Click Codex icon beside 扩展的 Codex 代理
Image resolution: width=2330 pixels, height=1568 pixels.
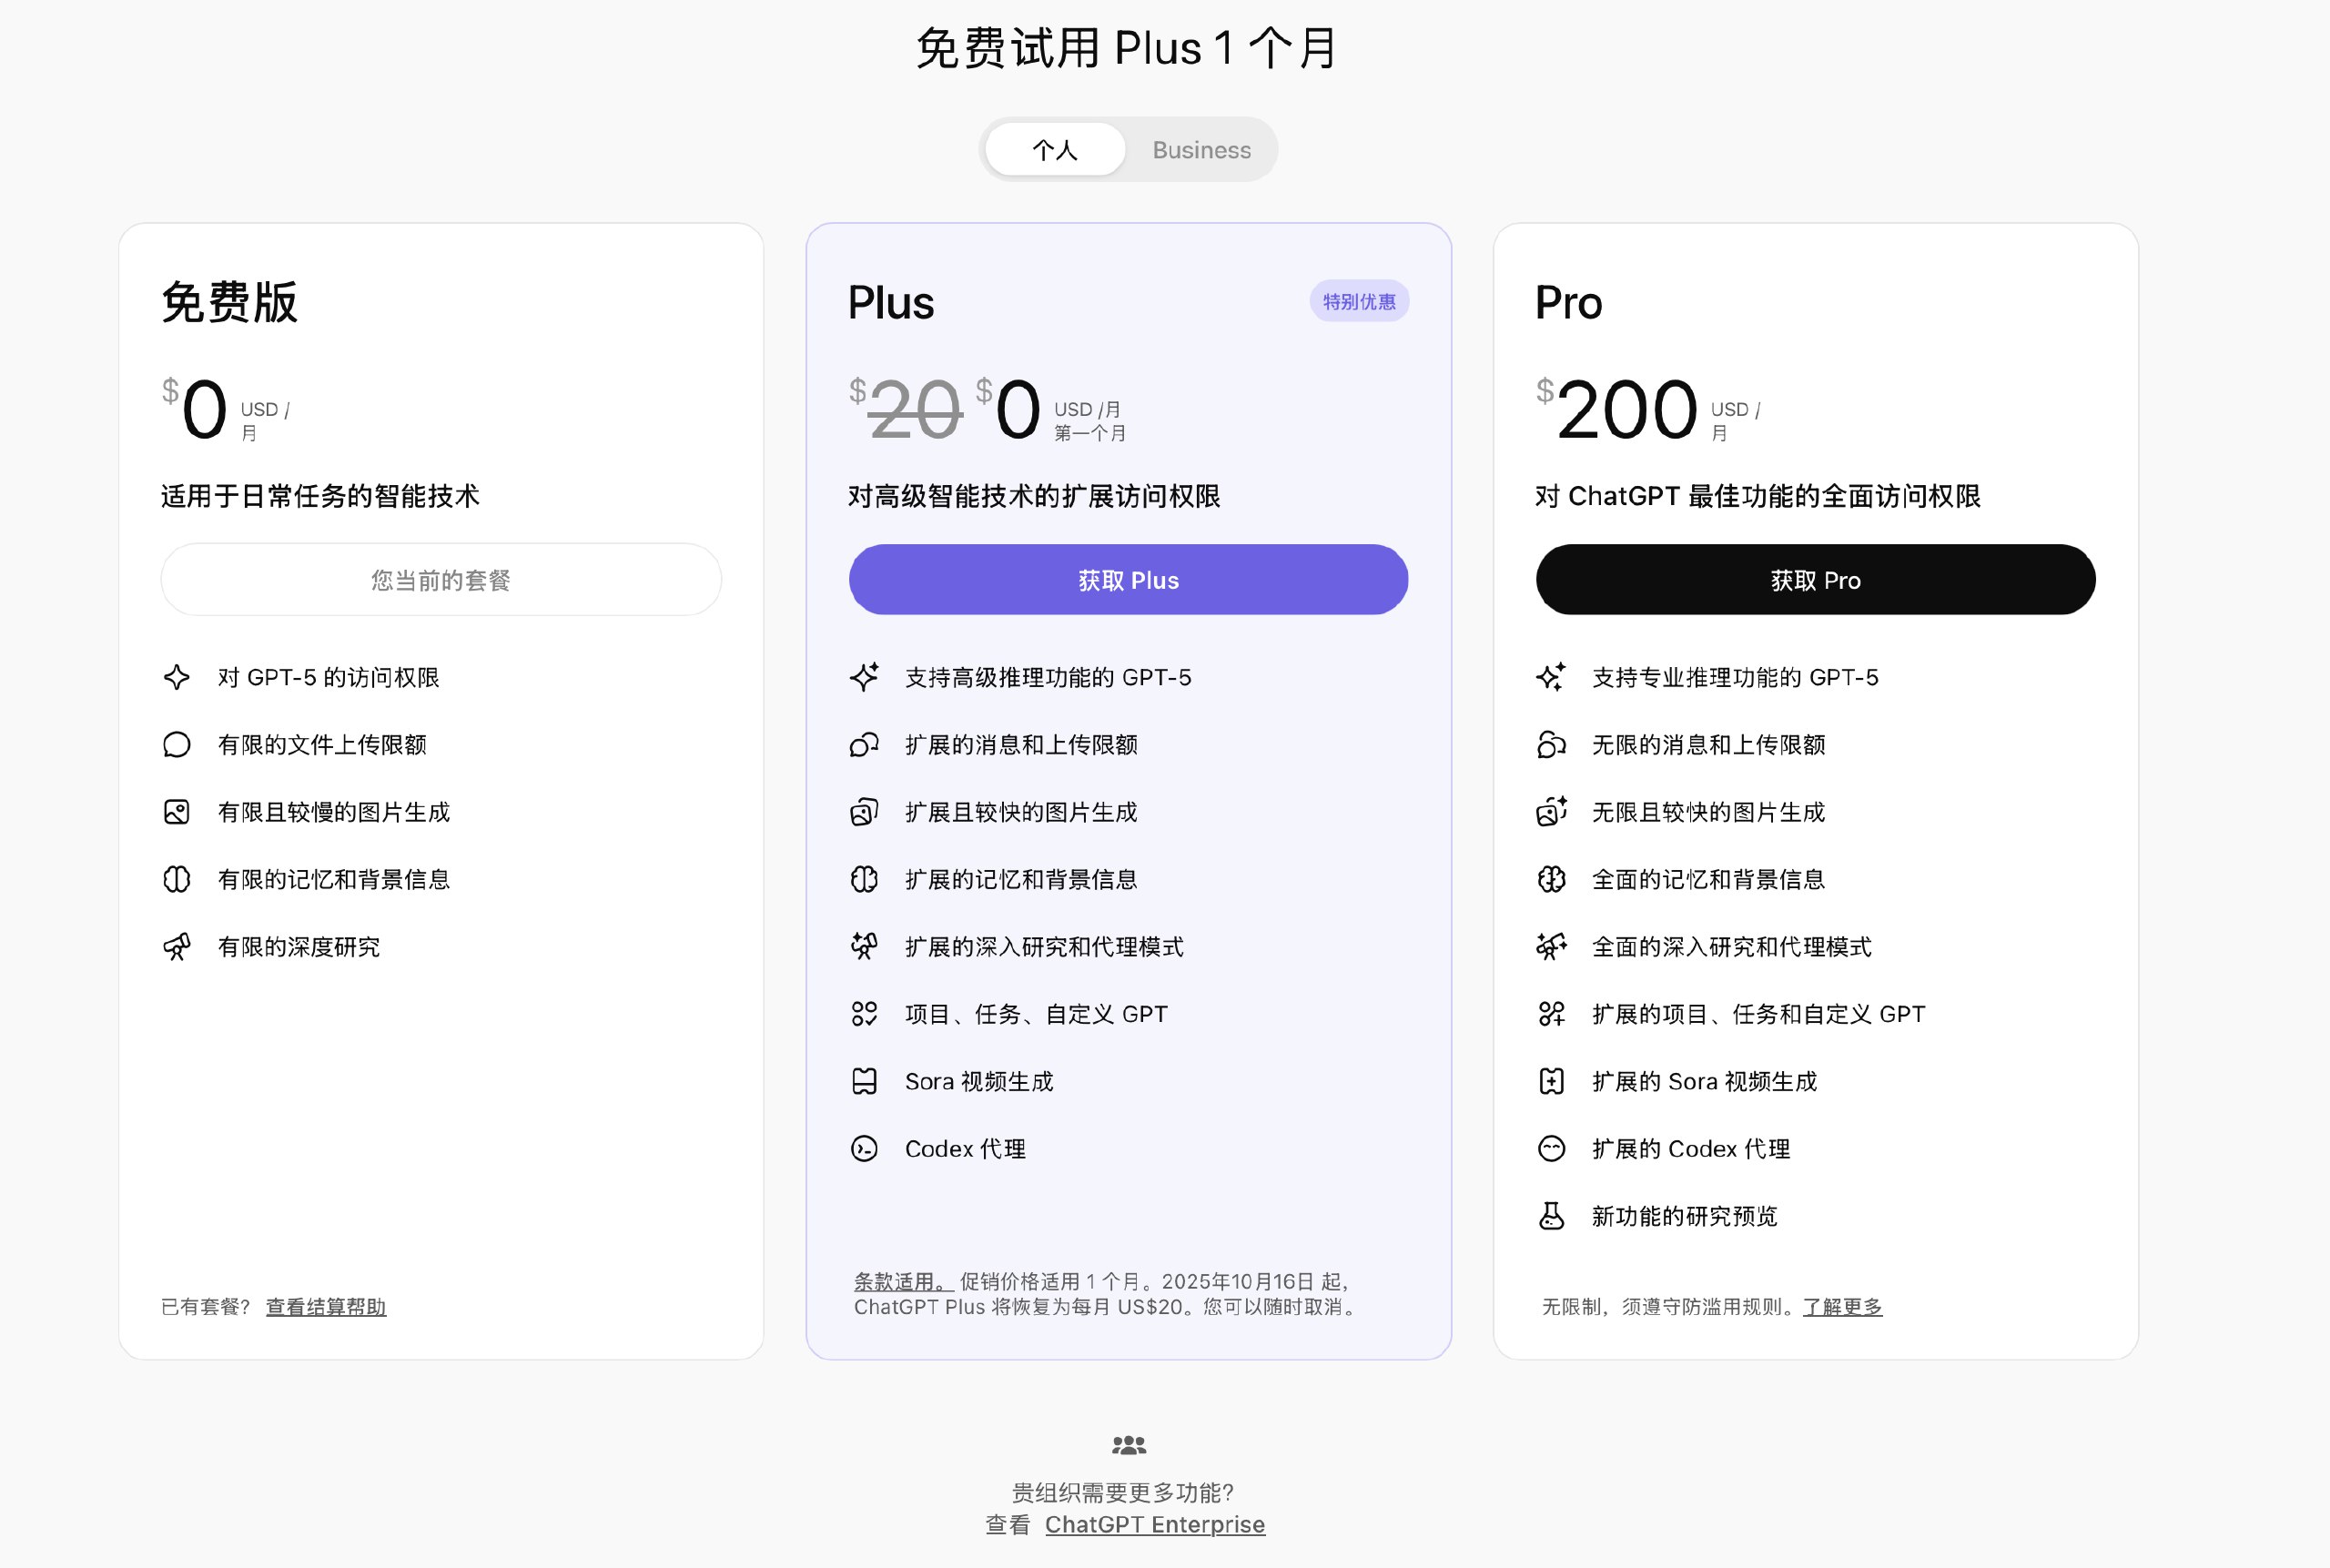click(1552, 1149)
